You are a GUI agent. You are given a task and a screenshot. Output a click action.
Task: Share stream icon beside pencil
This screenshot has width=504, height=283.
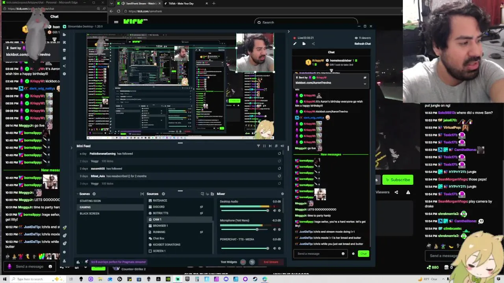pos(313,44)
